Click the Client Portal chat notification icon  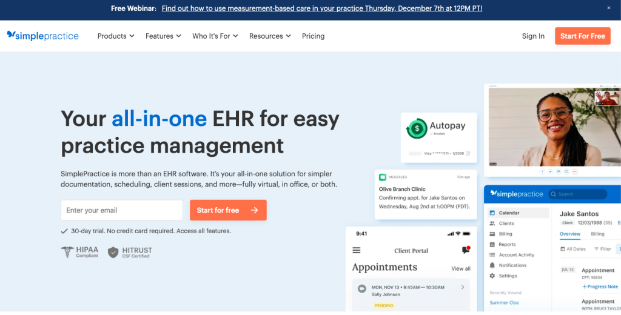pos(466,250)
